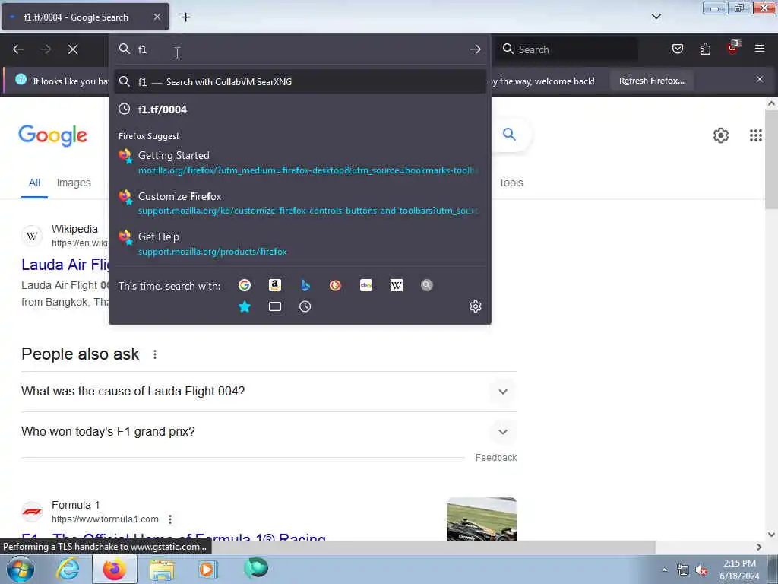778x584 pixels.
Task: Choose 'Search with CollabVM SearXNG' suggestion
Action: point(299,81)
